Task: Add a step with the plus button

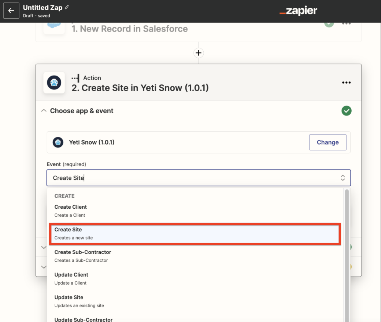Action: point(199,53)
